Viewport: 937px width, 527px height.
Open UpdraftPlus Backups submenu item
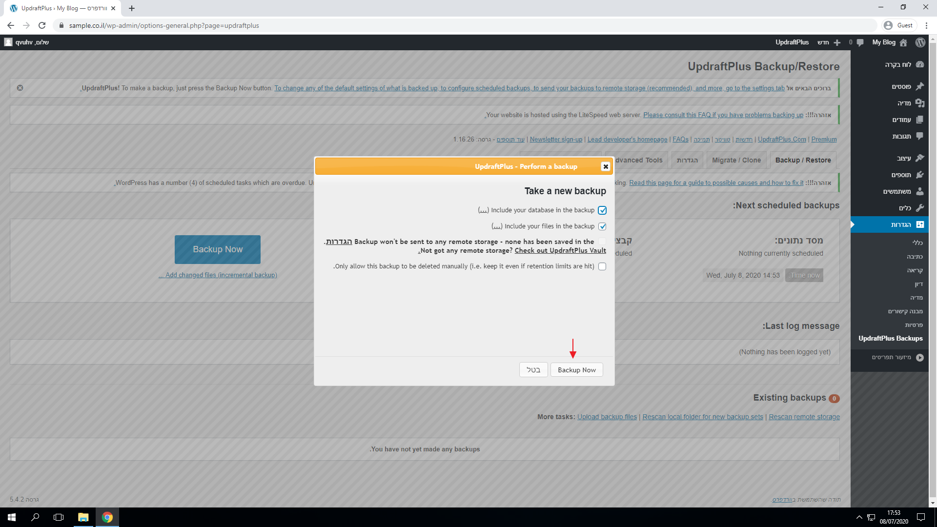click(890, 338)
